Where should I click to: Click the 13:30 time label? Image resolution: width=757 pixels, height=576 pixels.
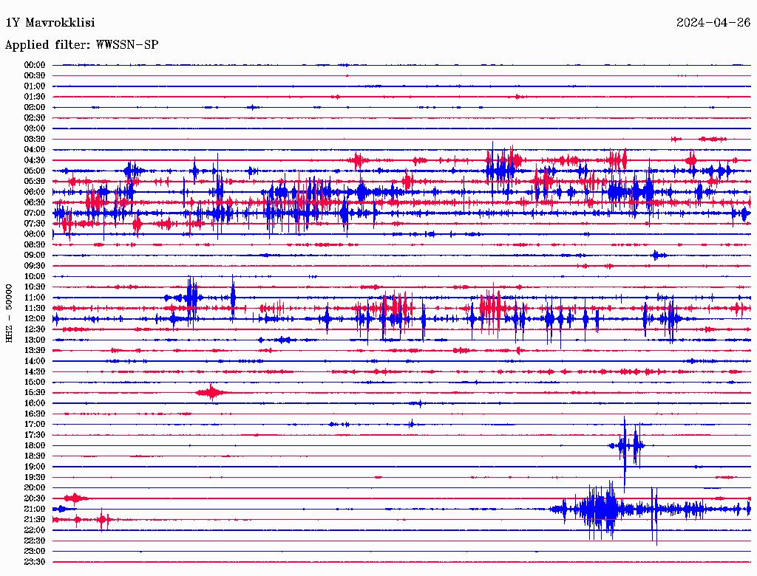click(35, 350)
